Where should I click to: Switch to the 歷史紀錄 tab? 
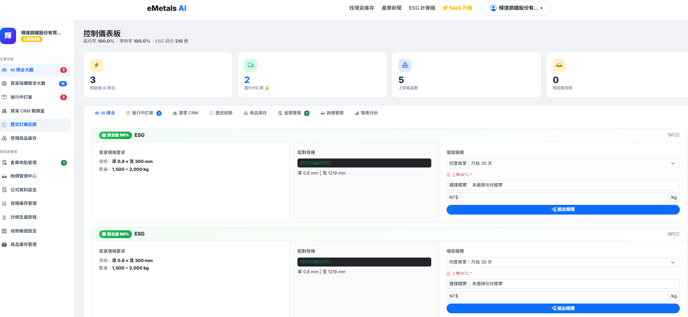(x=221, y=113)
